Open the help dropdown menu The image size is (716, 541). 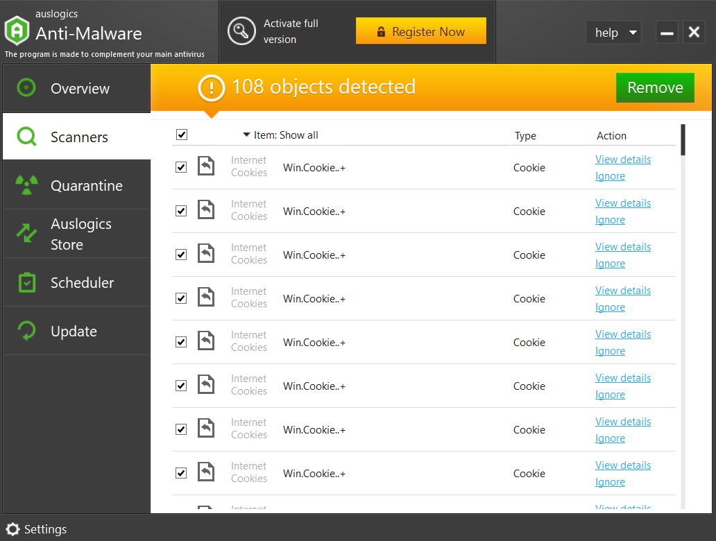coord(614,33)
